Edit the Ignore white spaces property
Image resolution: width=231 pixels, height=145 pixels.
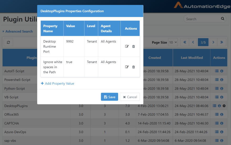[x=127, y=67]
